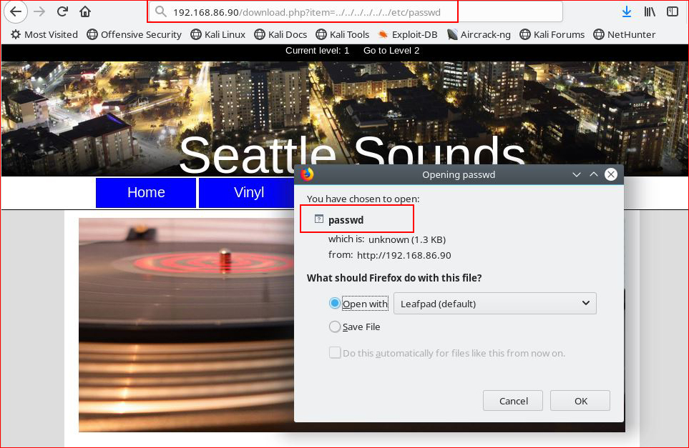Open the Most Visited bookmarks folder
689x448 pixels.
coord(44,34)
